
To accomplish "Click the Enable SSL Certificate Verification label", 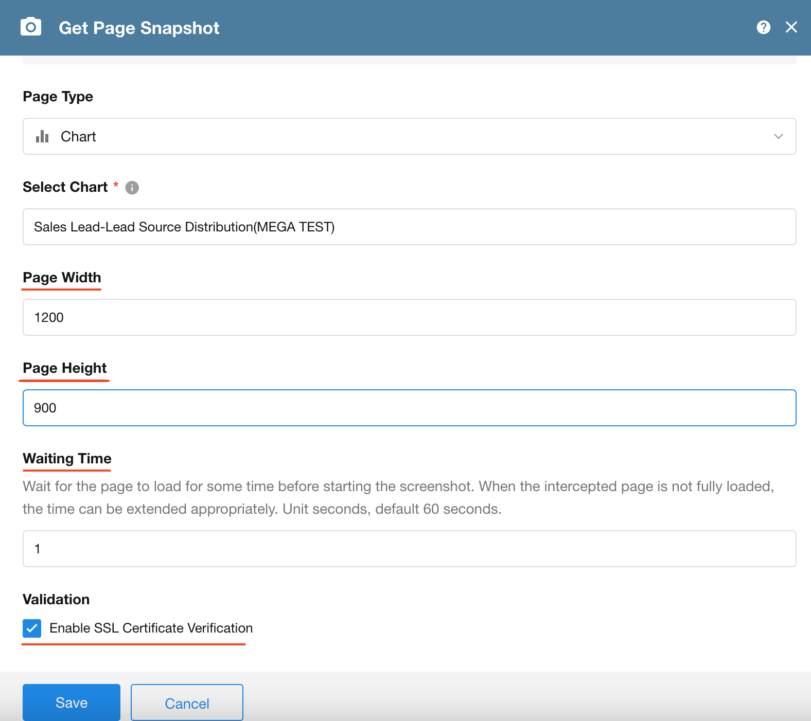I will pyautogui.click(x=151, y=628).
